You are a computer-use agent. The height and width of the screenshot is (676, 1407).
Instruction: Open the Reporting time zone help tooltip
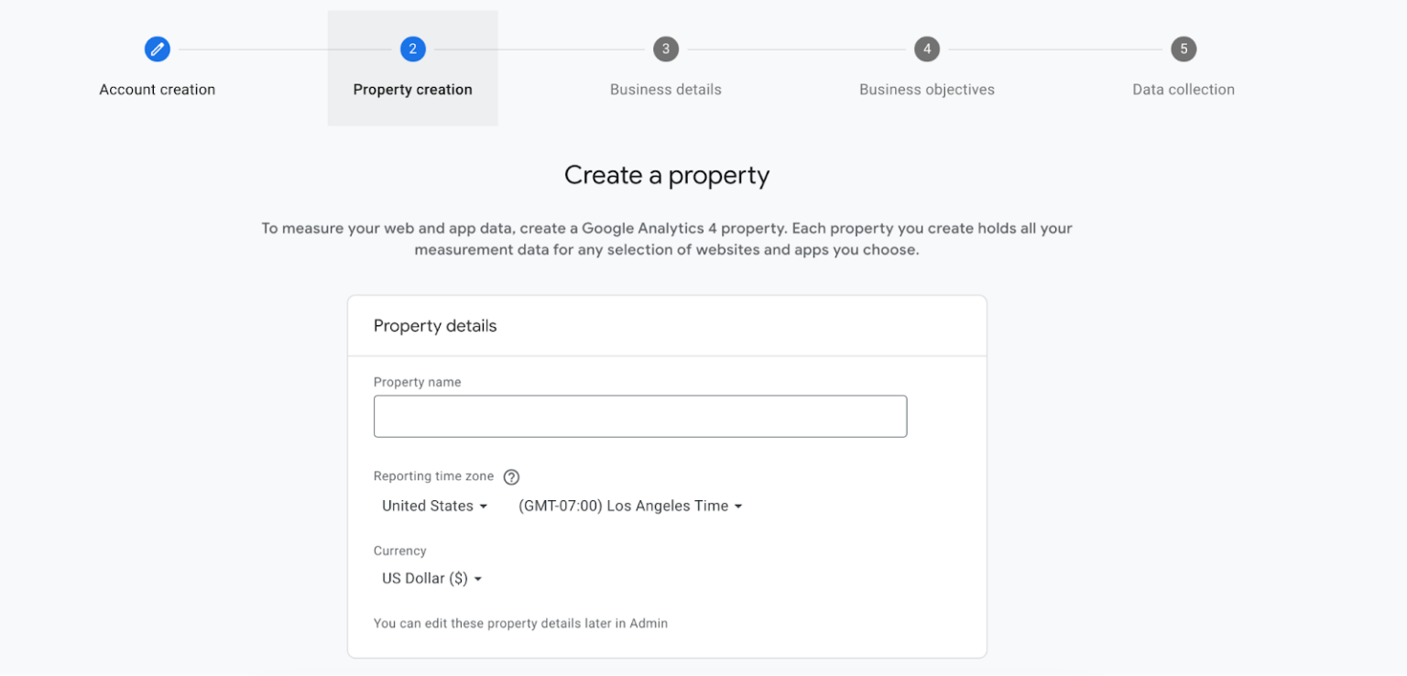click(x=511, y=476)
